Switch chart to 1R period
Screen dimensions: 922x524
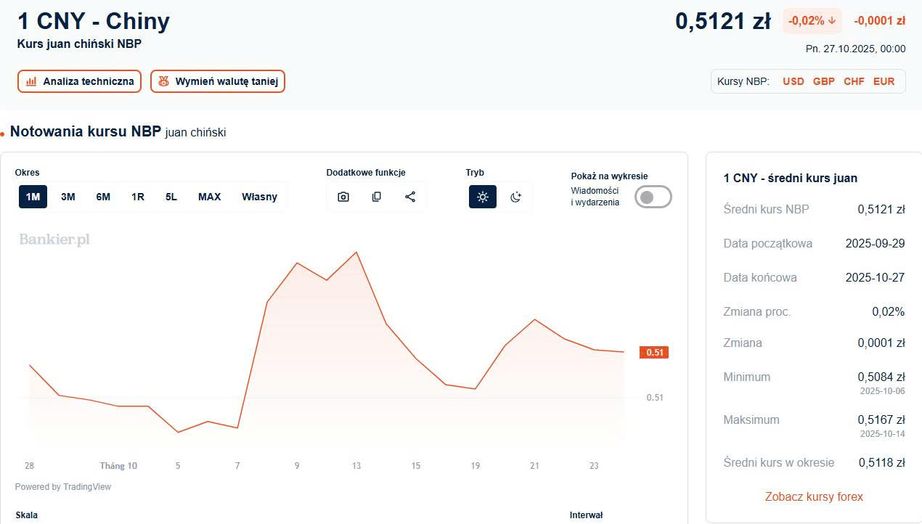[138, 197]
